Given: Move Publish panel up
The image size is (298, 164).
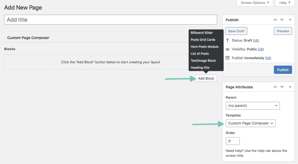Looking at the screenshot, I should pos(275,20).
